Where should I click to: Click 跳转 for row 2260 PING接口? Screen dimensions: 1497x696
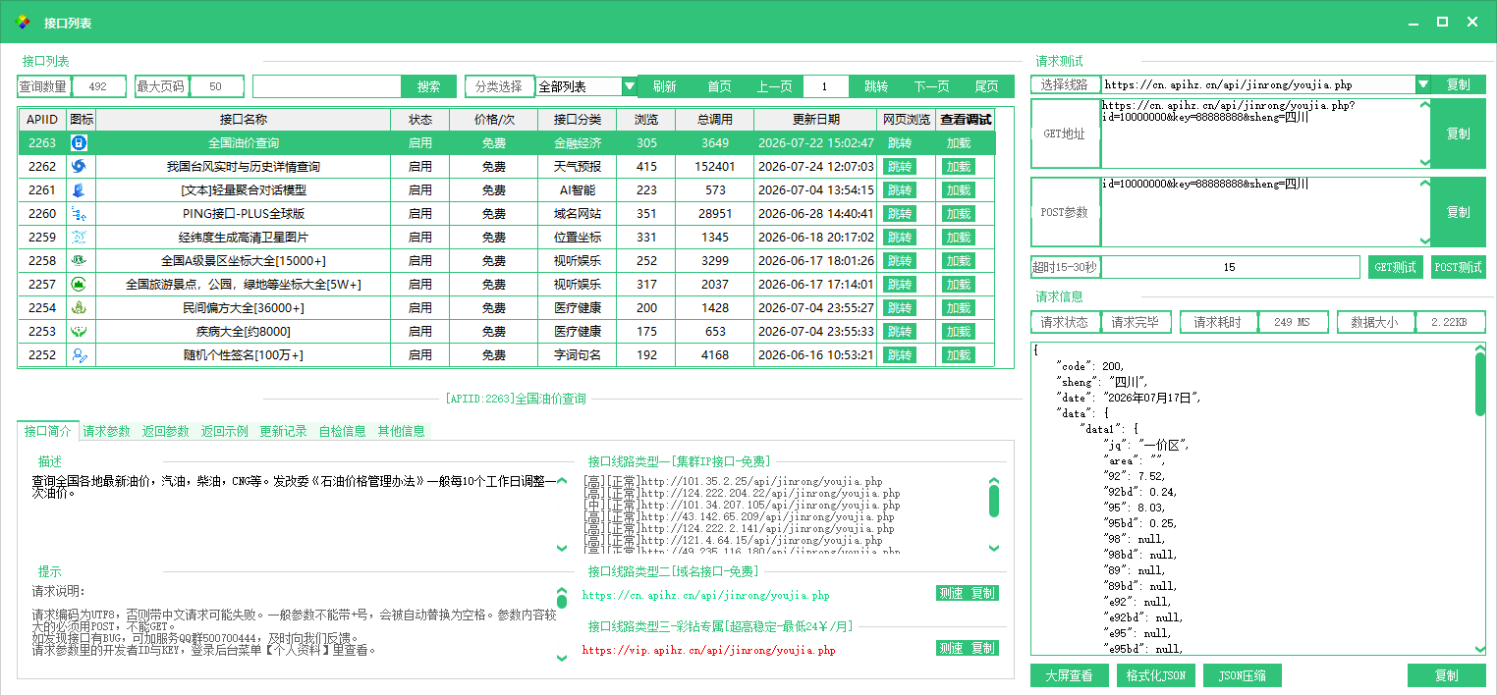pyautogui.click(x=900, y=214)
